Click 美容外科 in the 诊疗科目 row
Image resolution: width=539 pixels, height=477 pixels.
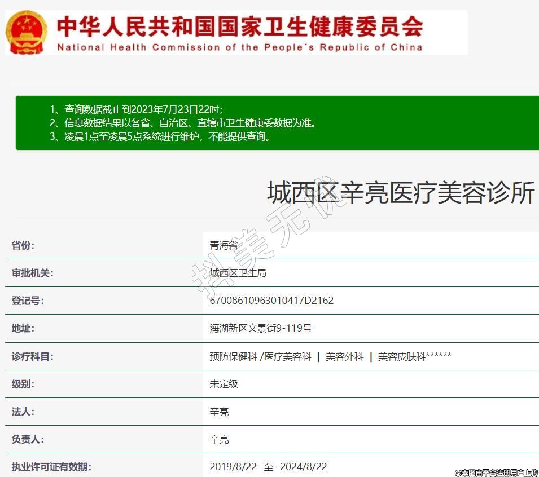(x=344, y=356)
